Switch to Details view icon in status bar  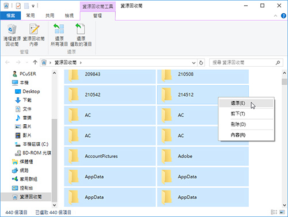point(274,212)
